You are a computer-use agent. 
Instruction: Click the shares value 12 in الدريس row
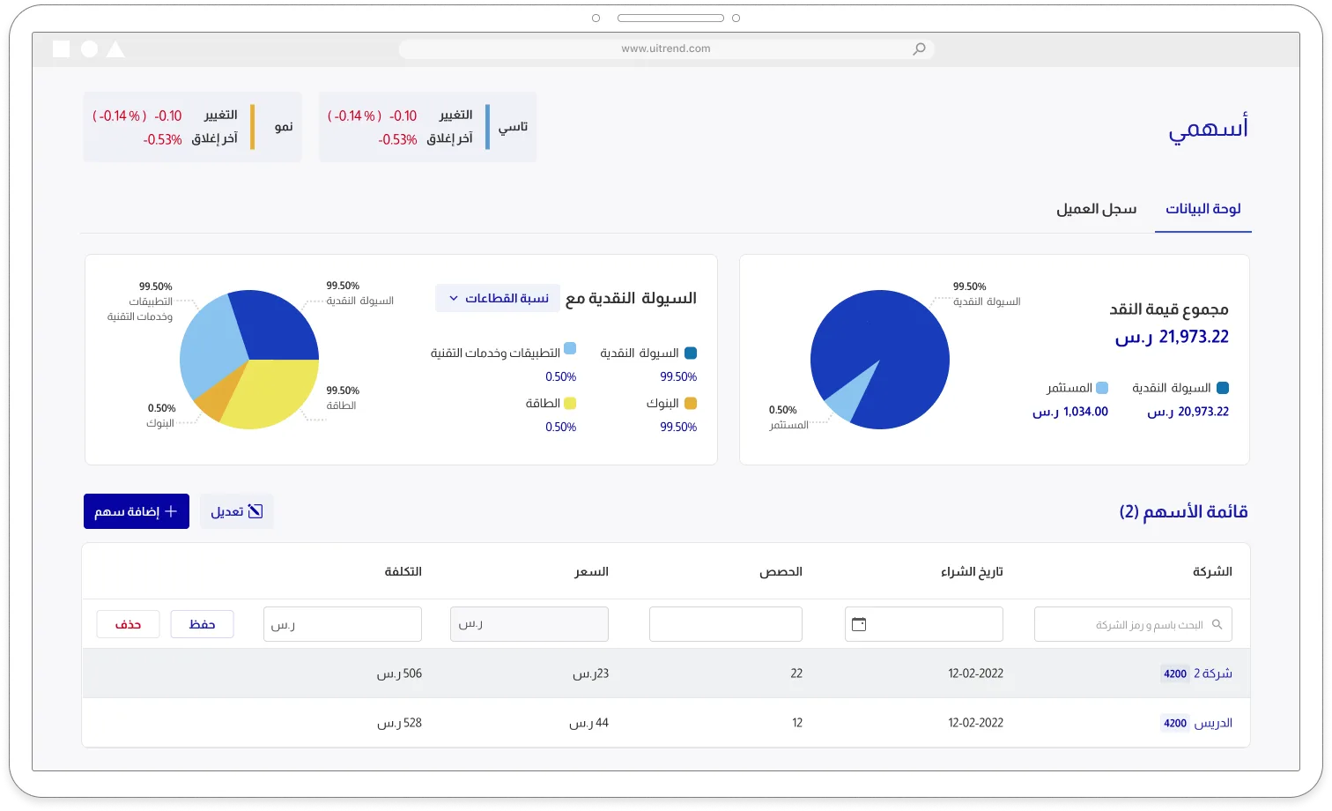[797, 723]
